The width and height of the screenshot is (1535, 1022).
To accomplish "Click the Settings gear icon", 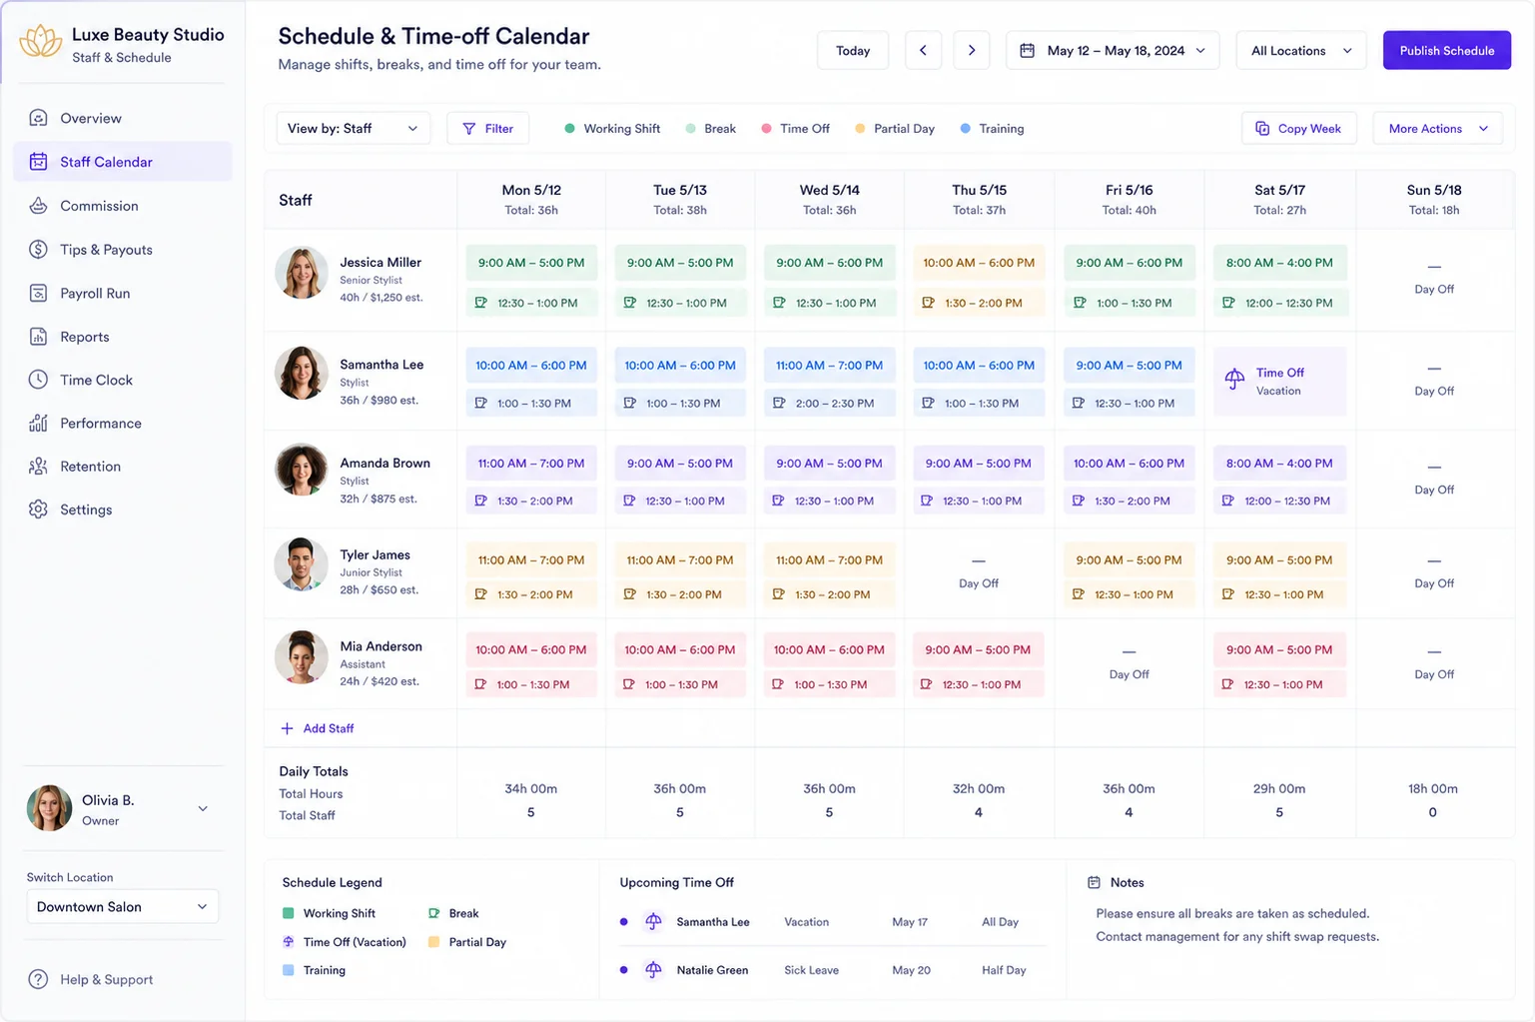I will pyautogui.click(x=38, y=510).
